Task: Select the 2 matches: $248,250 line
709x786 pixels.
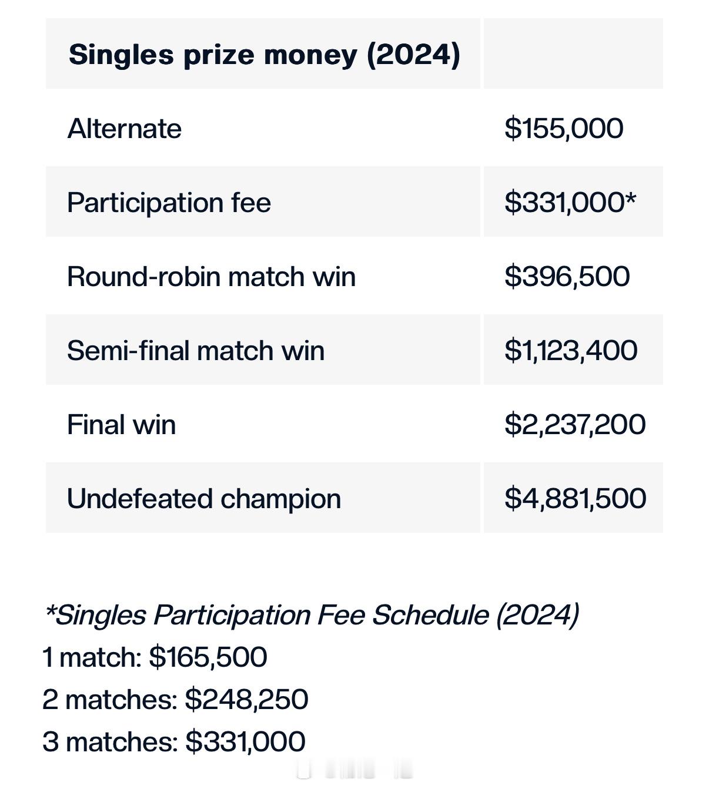Action: coord(175,699)
